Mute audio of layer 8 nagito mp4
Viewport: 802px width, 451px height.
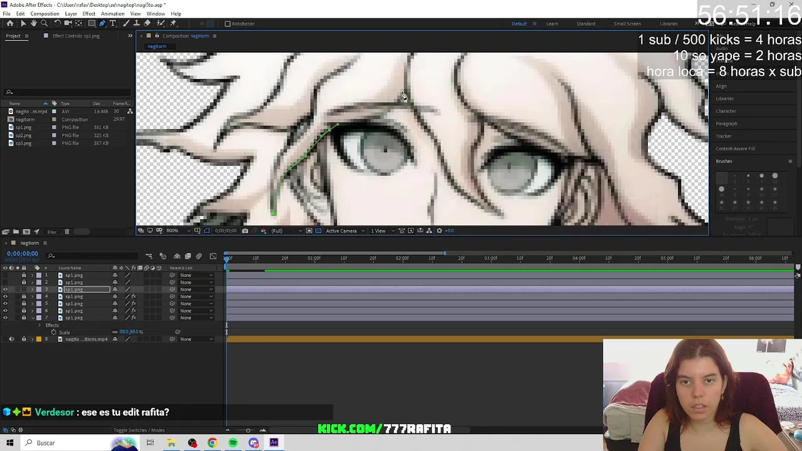coord(11,339)
